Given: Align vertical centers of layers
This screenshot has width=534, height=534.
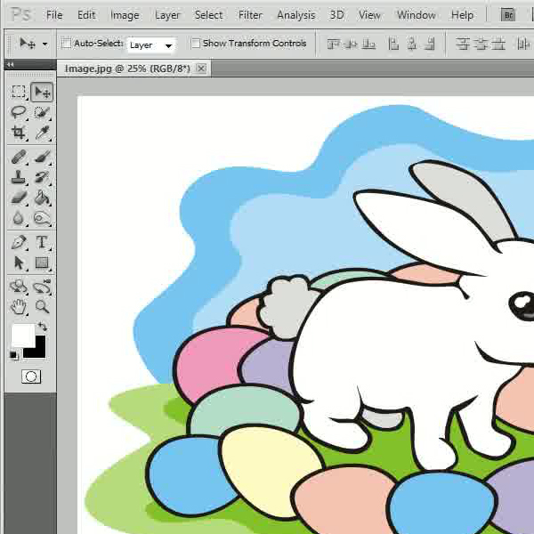Looking at the screenshot, I should coord(352,44).
